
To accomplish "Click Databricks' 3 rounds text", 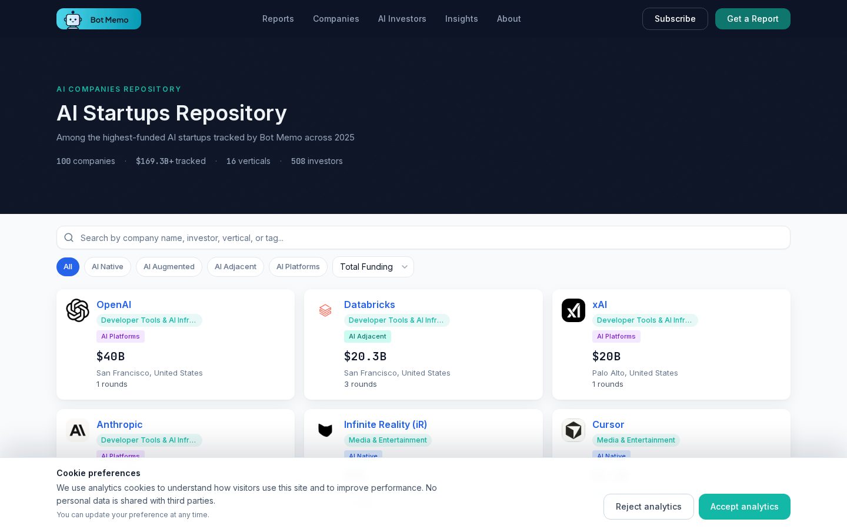I will pos(361,384).
